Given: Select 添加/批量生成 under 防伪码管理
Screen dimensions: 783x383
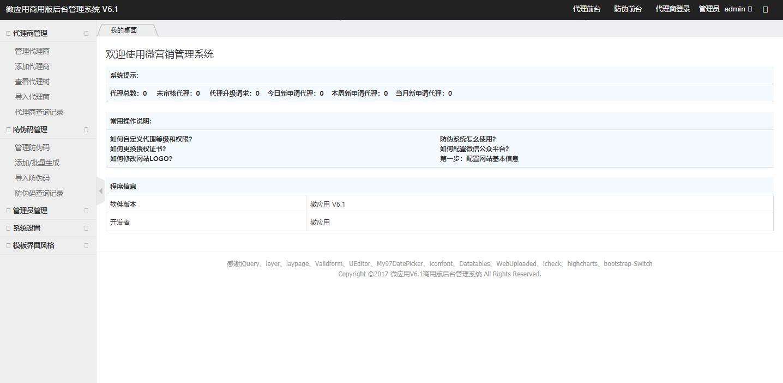Looking at the screenshot, I should 37,163.
